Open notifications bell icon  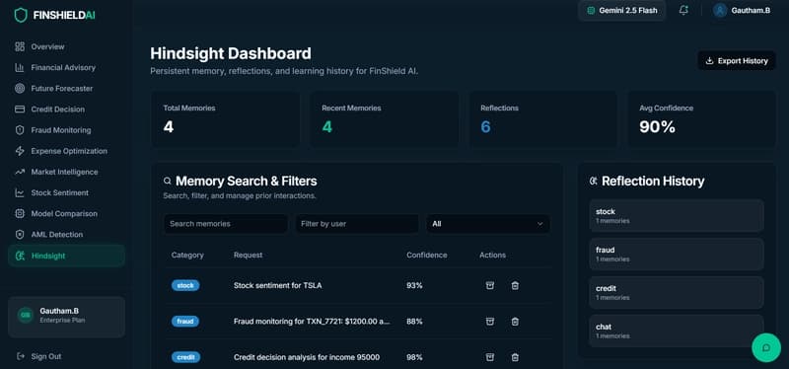pyautogui.click(x=683, y=10)
